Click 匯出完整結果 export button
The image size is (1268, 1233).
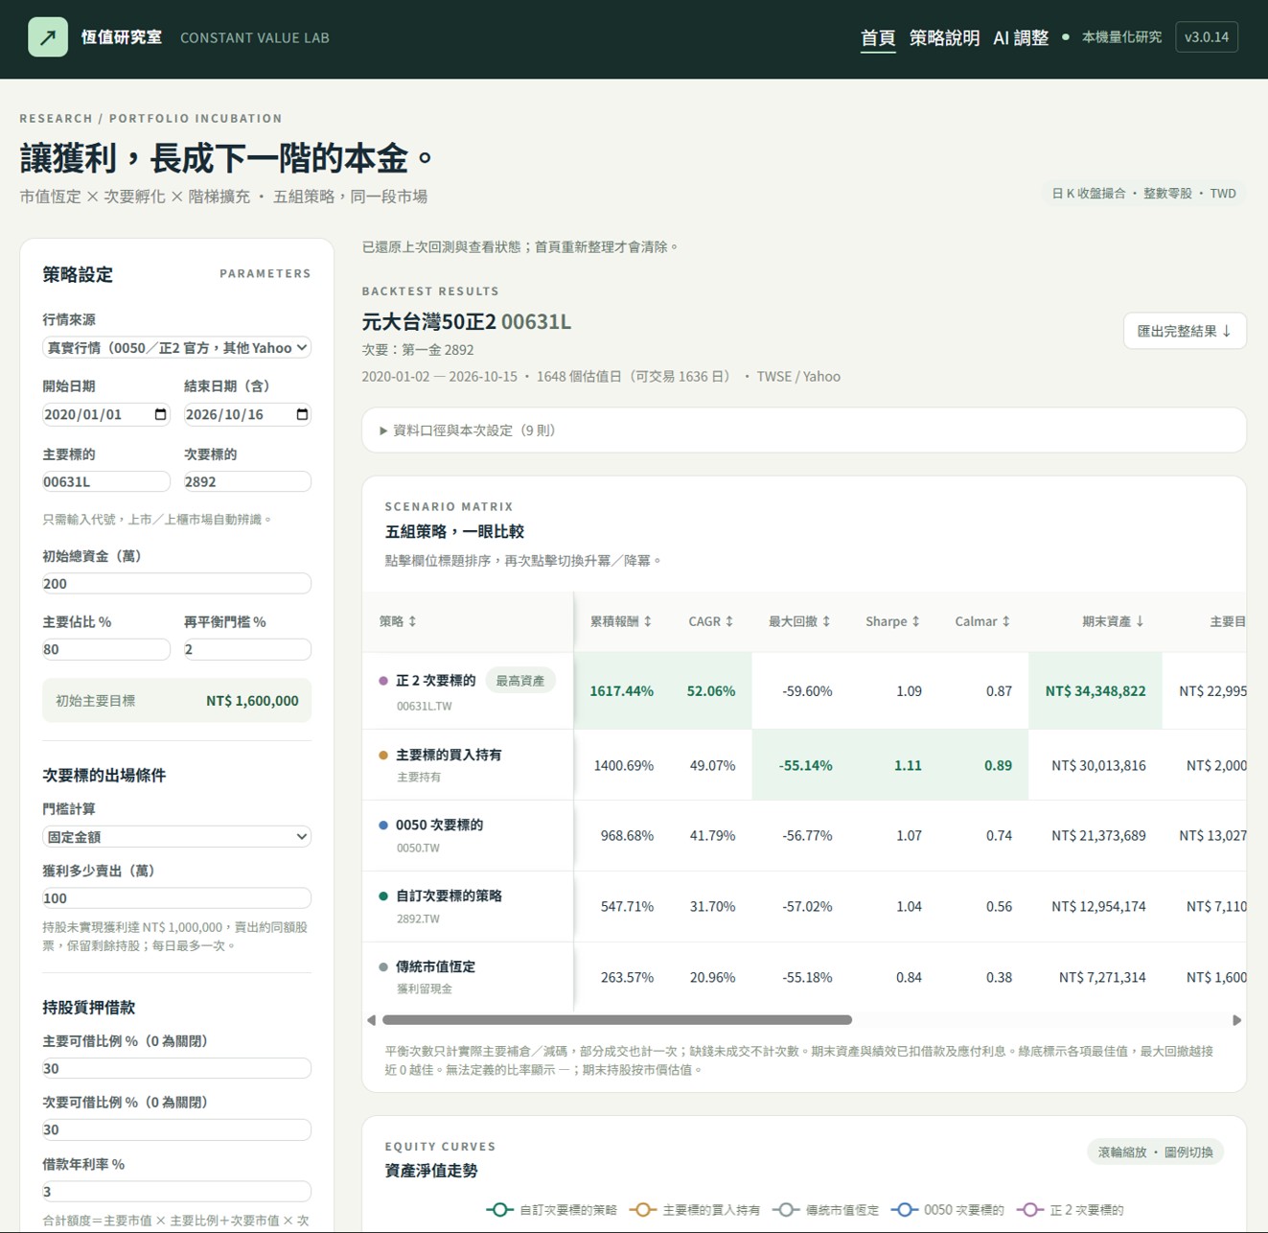1185,331
